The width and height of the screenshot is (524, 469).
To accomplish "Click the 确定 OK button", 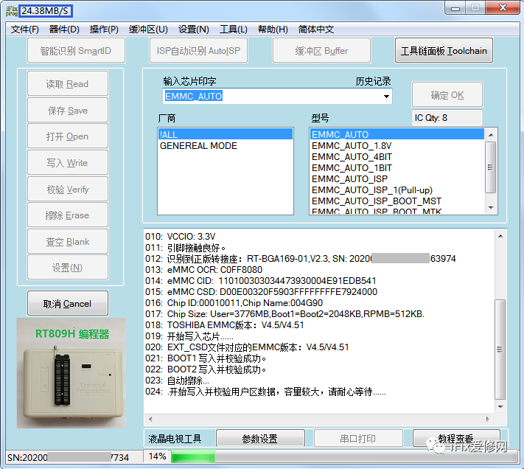I will (447, 95).
